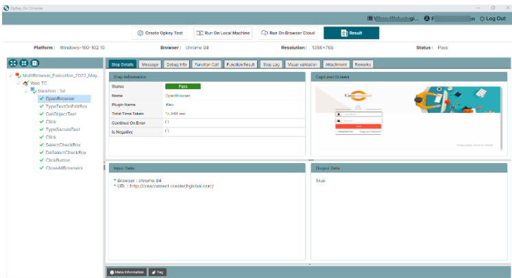Open the Step Details tab

point(123,64)
